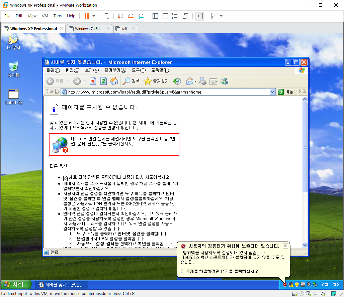Image resolution: width=344 pixels, height=297 pixels.
Task: Open the 즐겨찾기(A) menu in Internet Explorer
Action: 115,70
